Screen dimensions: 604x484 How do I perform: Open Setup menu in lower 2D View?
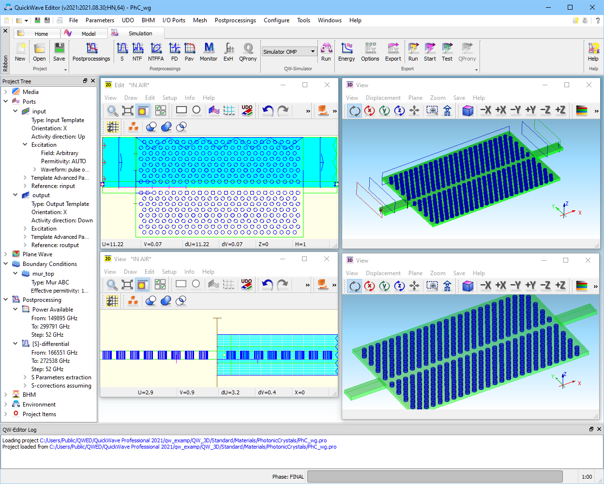point(169,272)
